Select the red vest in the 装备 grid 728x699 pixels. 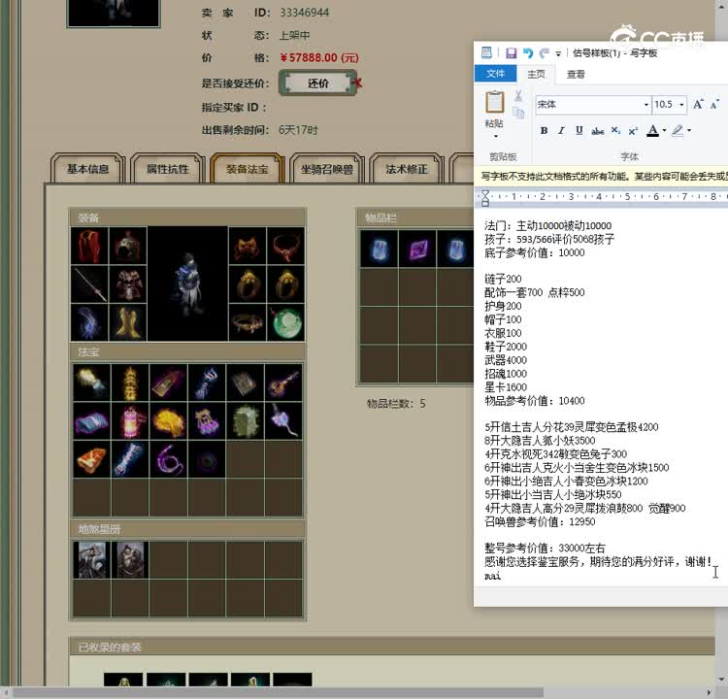(89, 246)
